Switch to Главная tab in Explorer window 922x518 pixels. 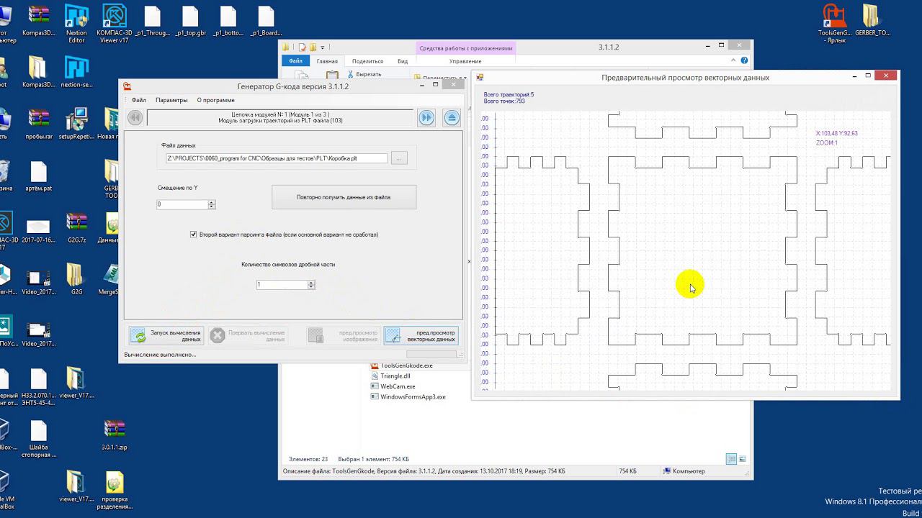tap(327, 61)
